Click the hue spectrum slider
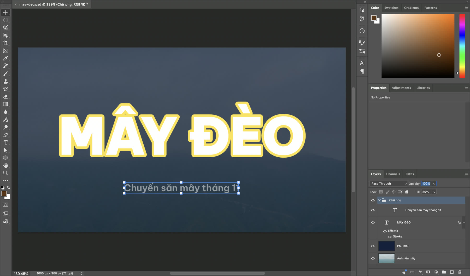This screenshot has width=470, height=276. click(462, 46)
